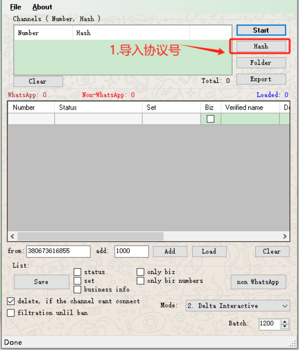Click the Hash column header in channels list
The height and width of the screenshot is (350, 299).
[x=131, y=33]
